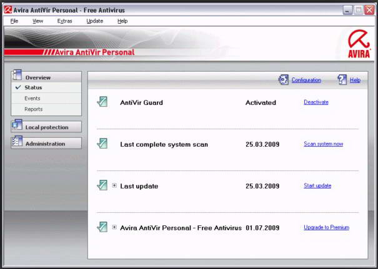Expand the Overview section header
Viewport: 378px width, 269px height.
(46, 77)
